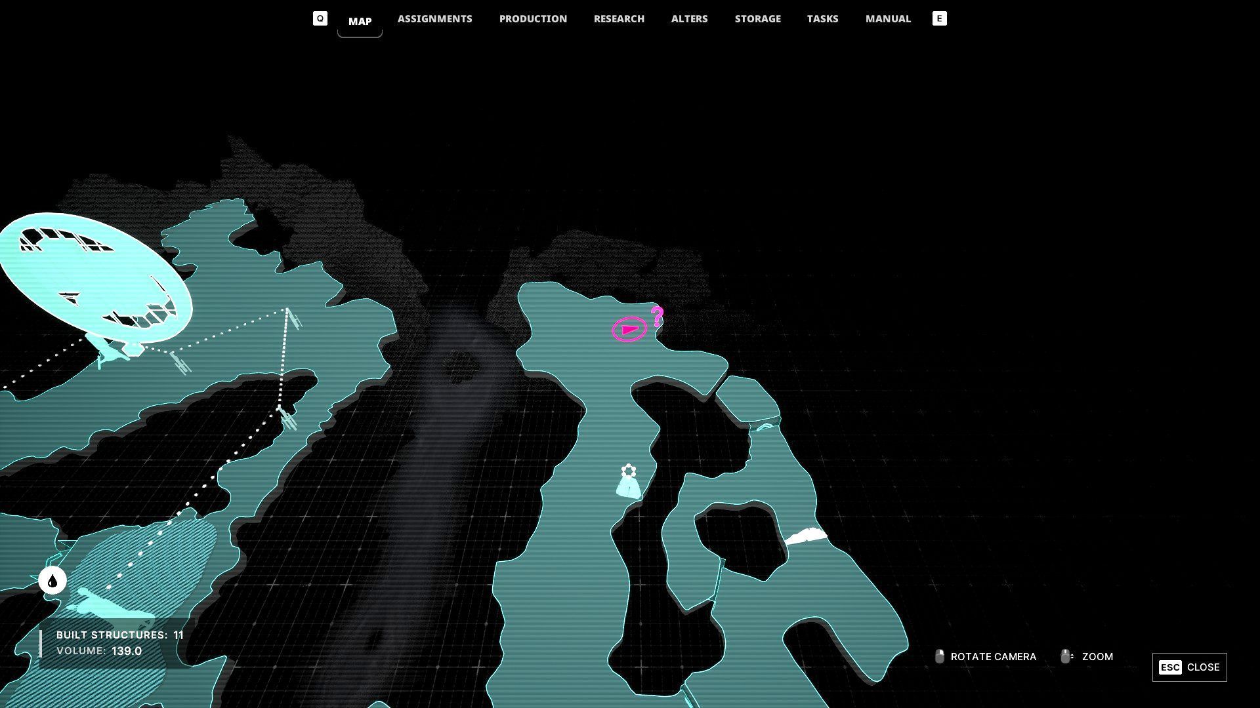Viewport: 1260px width, 708px height.
Task: Go to the Alters tab
Action: 689,19
